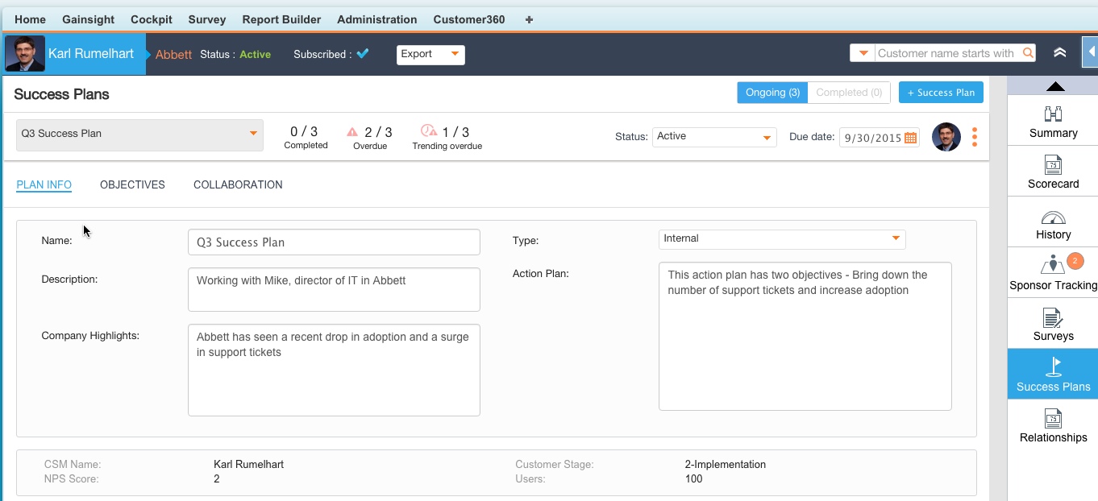The image size is (1098, 501).
Task: Open the Scorecard section icon
Action: click(1053, 166)
